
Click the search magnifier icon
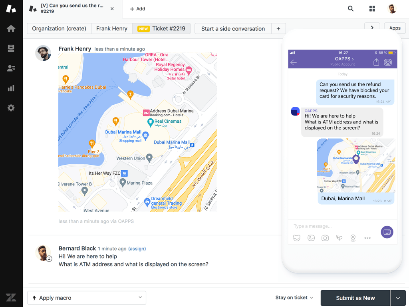[351, 9]
